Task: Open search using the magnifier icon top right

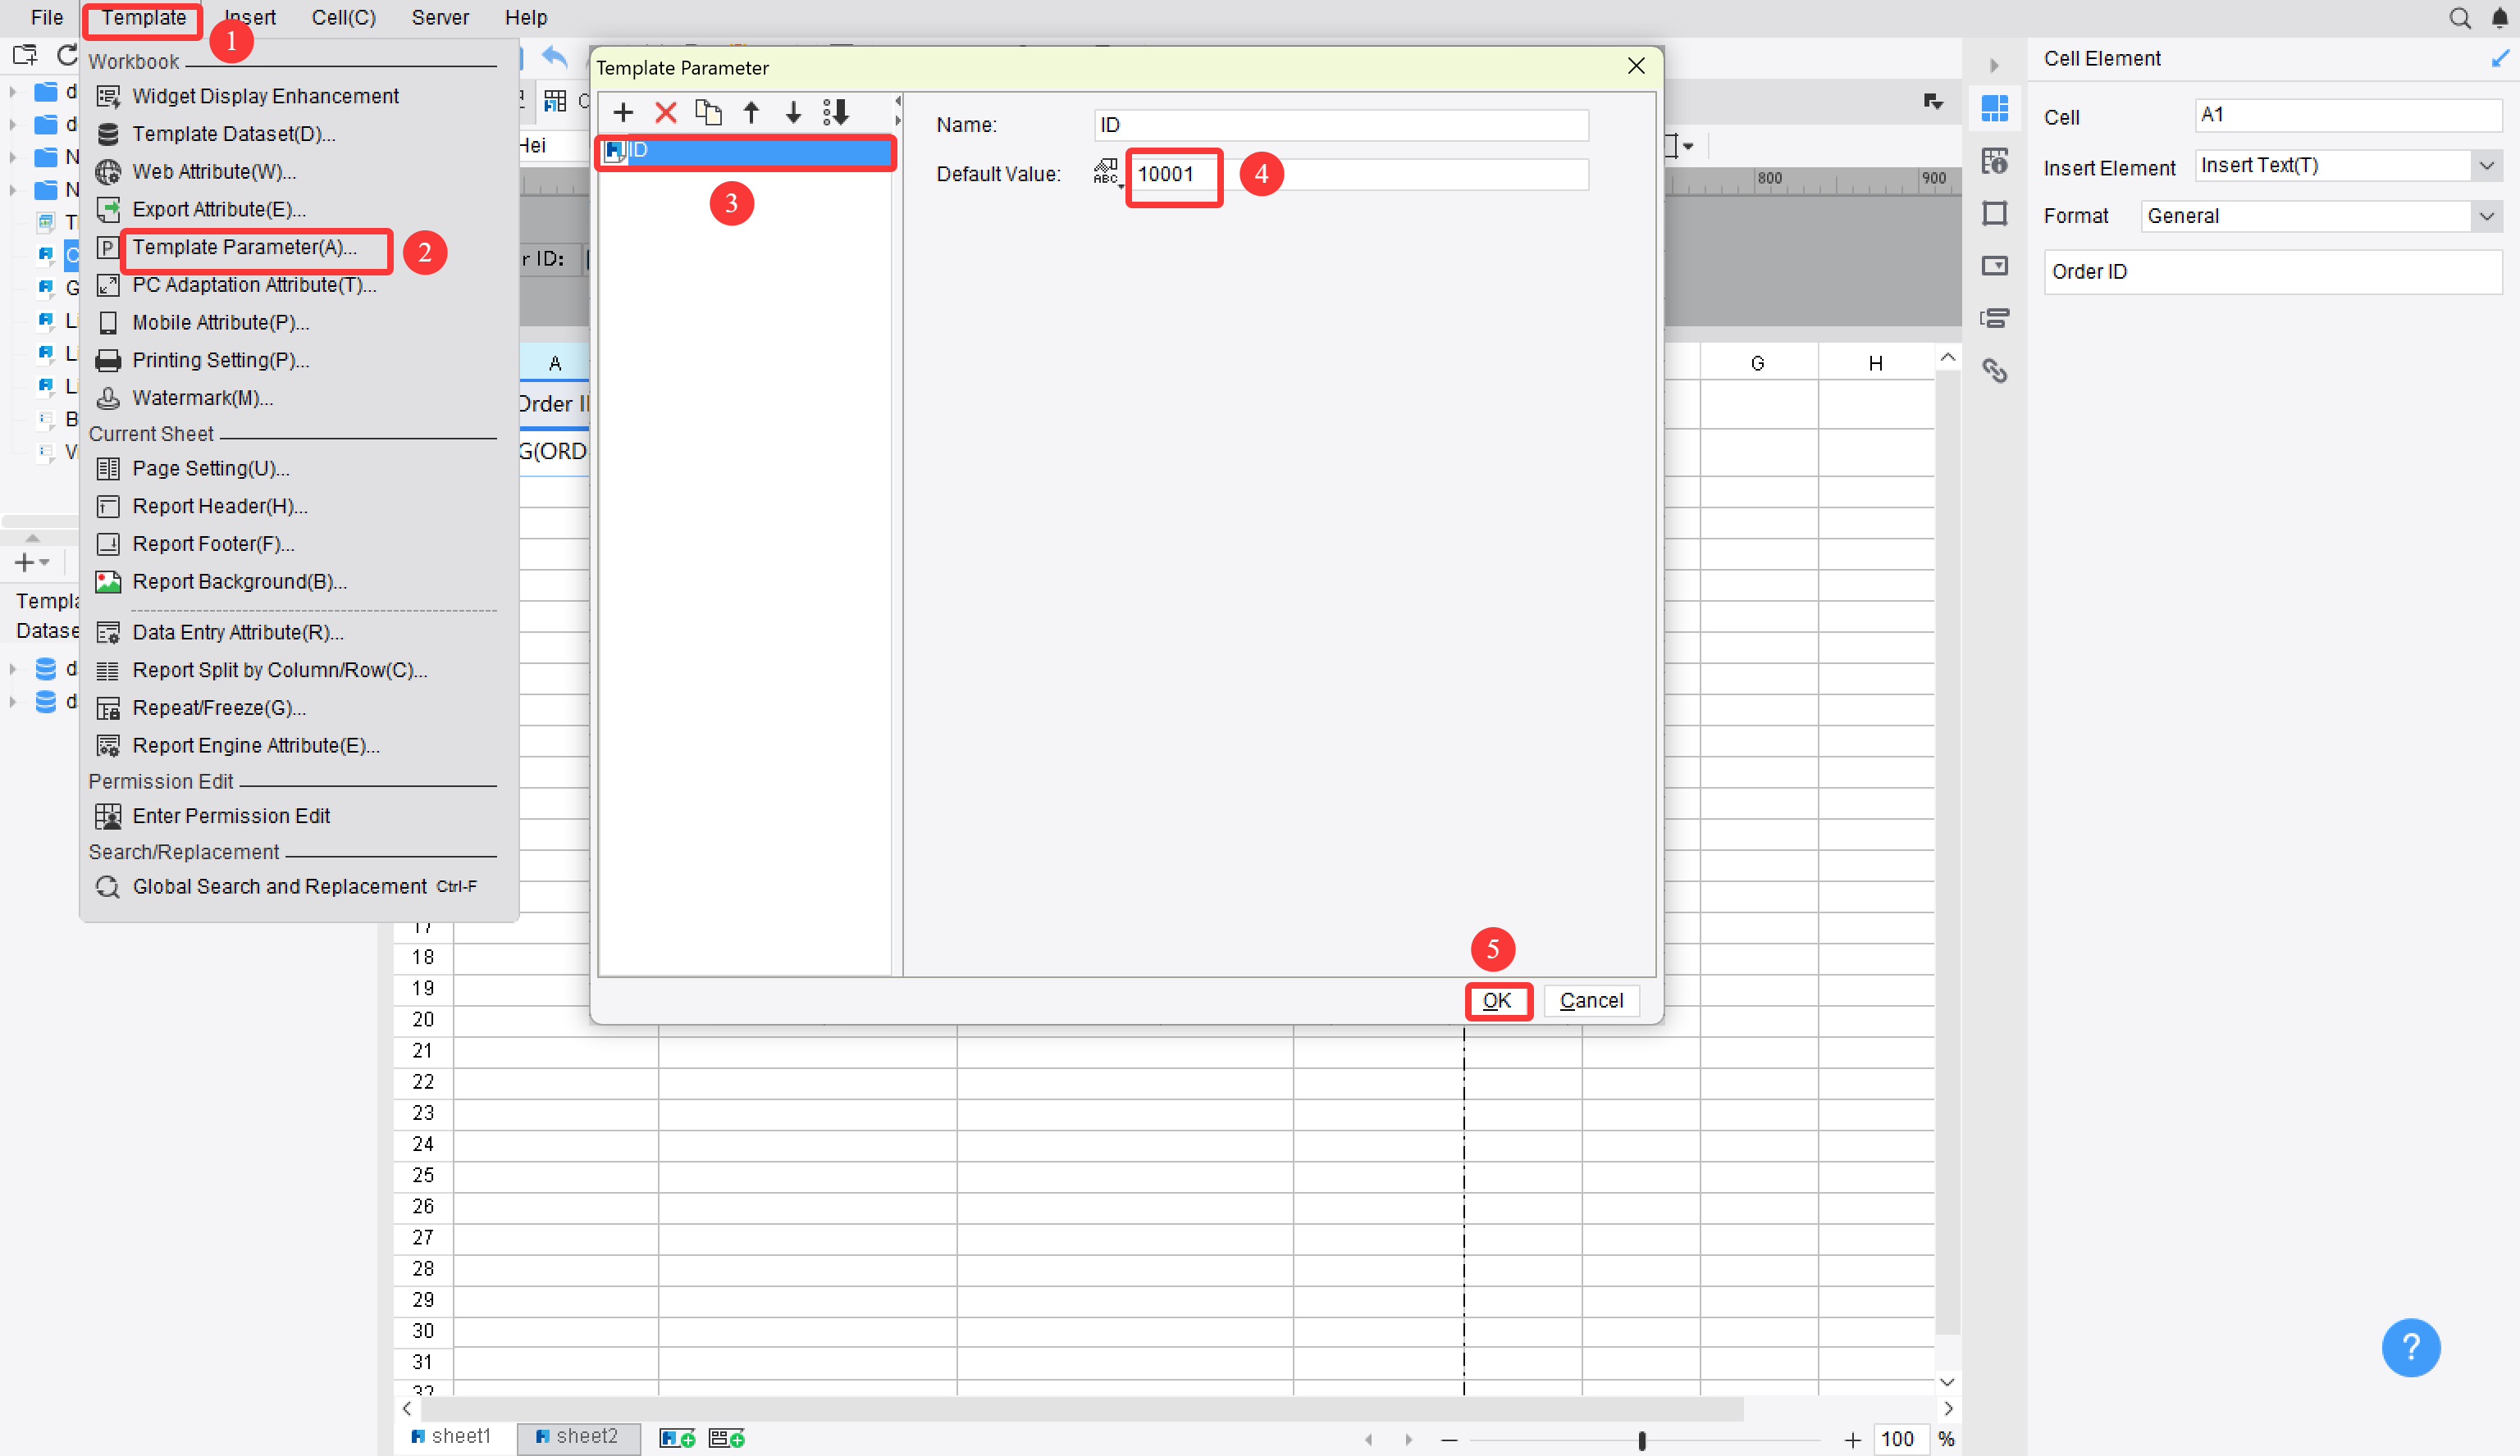Action: pos(2460,18)
